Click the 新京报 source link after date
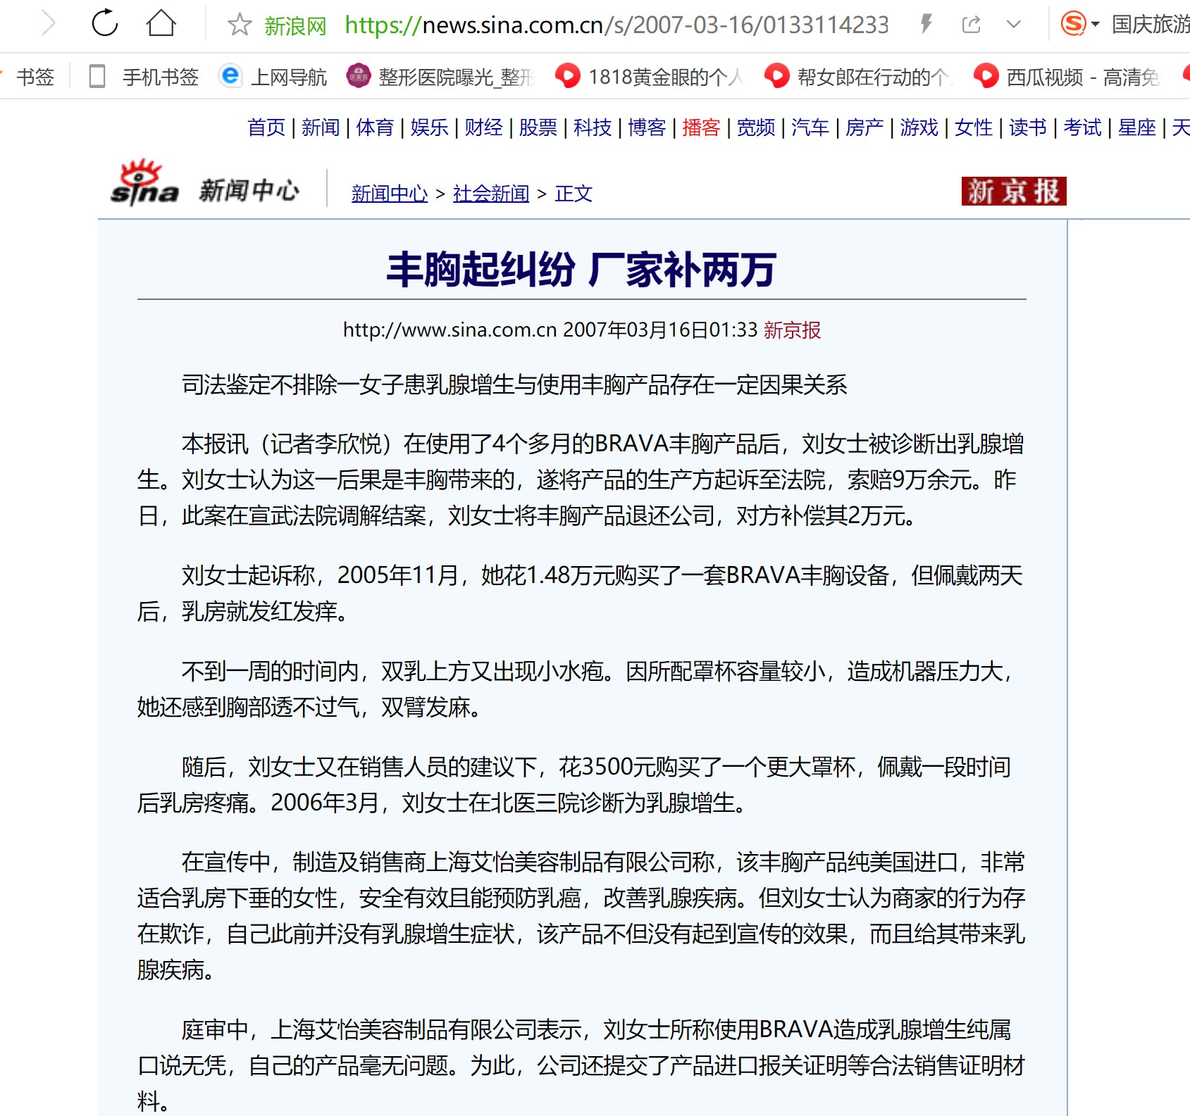The height and width of the screenshot is (1116, 1190). (x=793, y=330)
